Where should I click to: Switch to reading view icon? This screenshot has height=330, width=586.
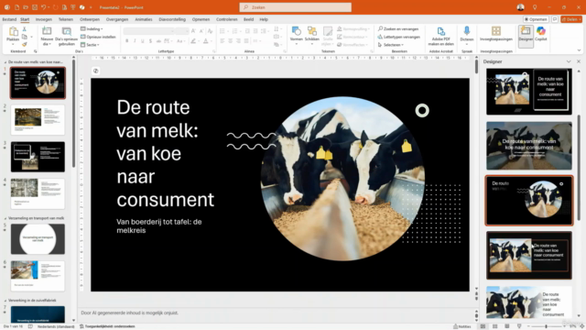click(506, 326)
